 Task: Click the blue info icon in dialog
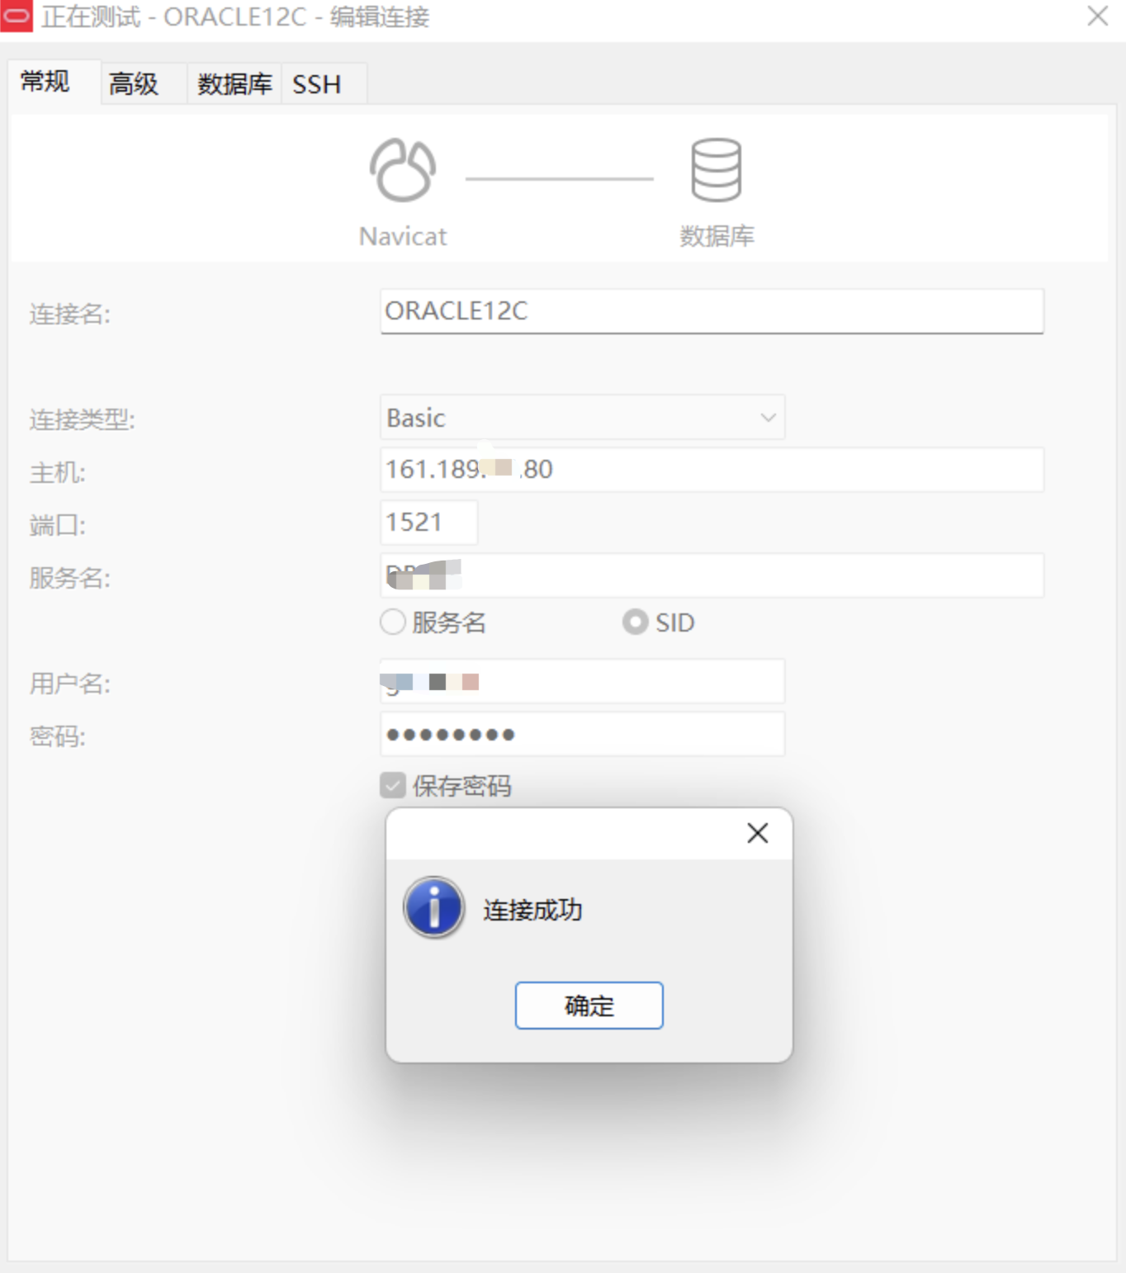click(433, 907)
